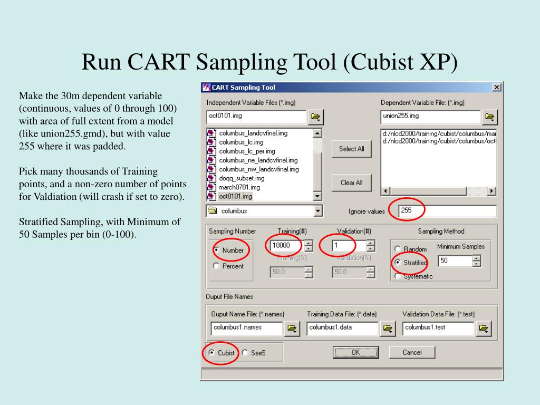
Task: Click file icon beside columbus_lc.img
Action: pos(211,142)
